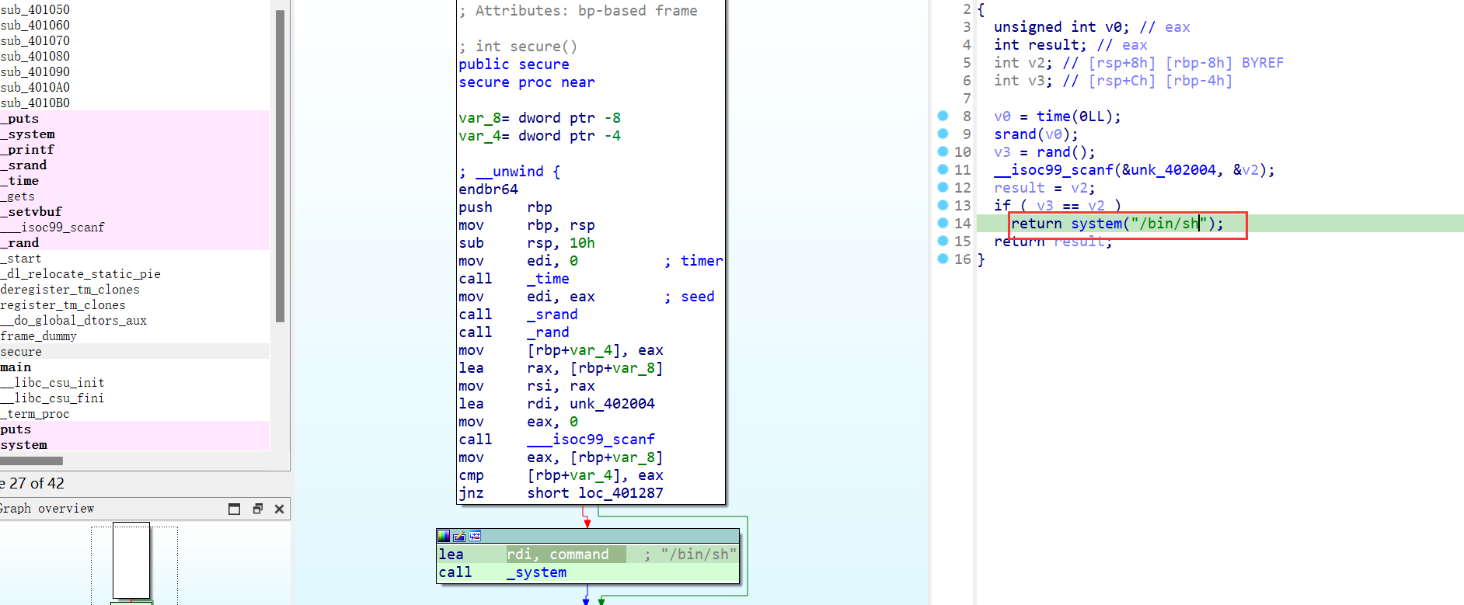
Task: Click time(0LL) call in pseudocode
Action: coord(1074,116)
